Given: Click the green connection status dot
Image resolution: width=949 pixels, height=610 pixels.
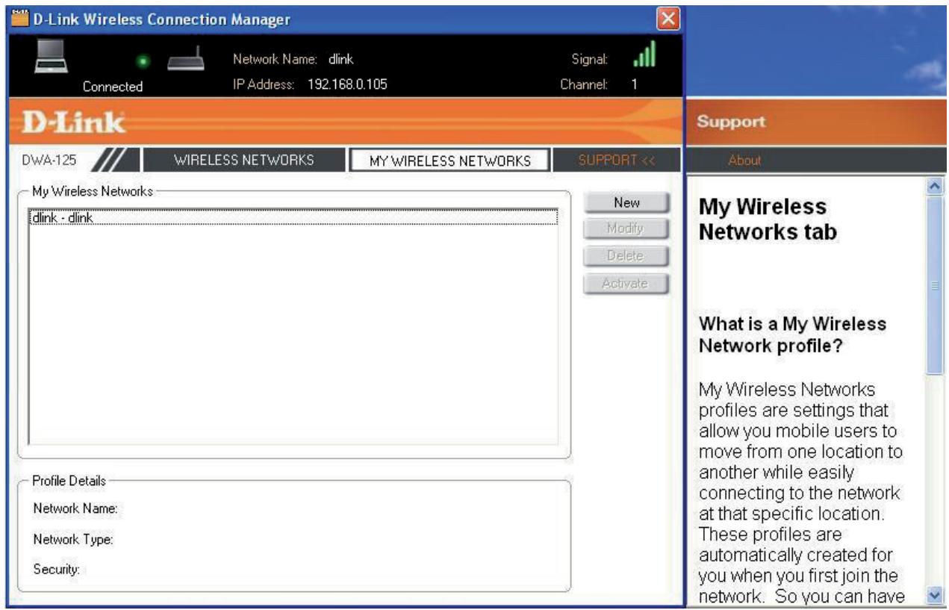Looking at the screenshot, I should [x=145, y=62].
